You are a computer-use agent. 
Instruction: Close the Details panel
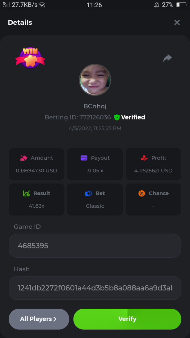177,23
